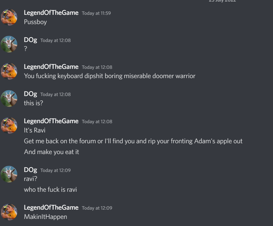The height and width of the screenshot is (226, 273).
Task: Open LegendOfTheGame avatar next to It's Ravi
Action: click(9, 126)
